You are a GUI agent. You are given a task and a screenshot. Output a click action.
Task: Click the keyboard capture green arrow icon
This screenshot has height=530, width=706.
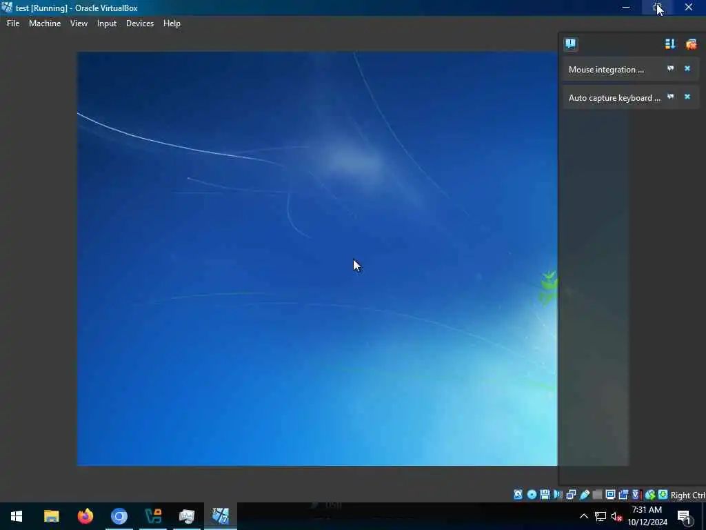(663, 495)
